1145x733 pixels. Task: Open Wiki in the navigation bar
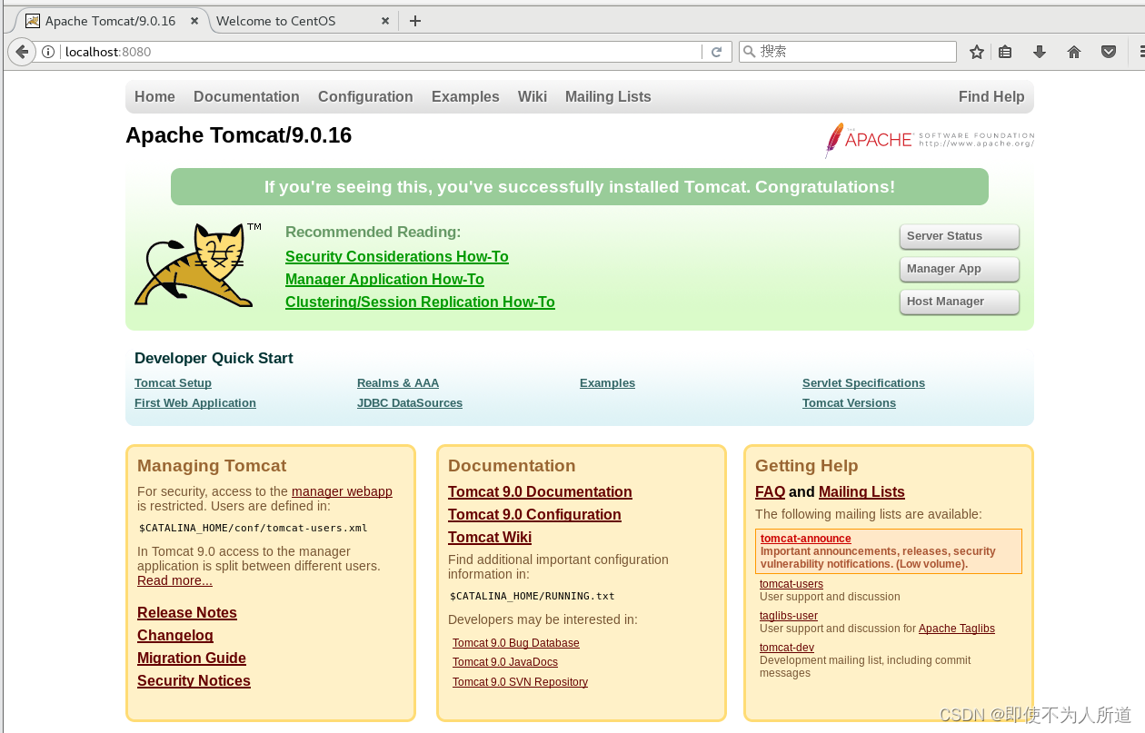pos(533,96)
